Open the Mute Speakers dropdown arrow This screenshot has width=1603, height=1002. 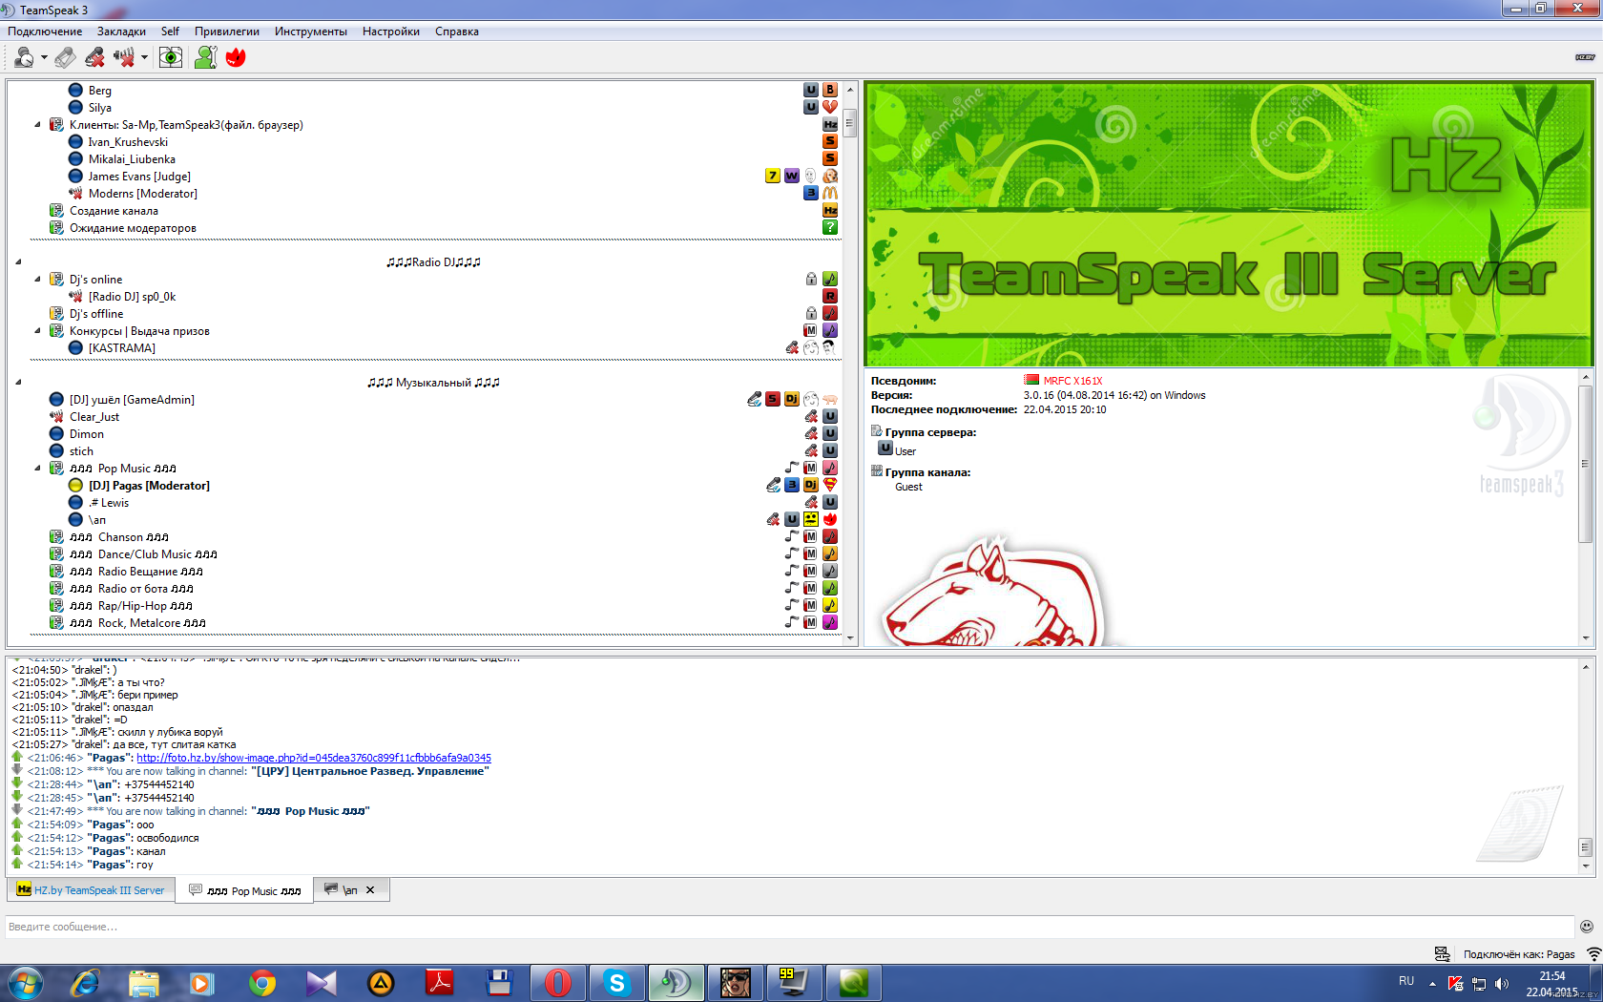(144, 57)
